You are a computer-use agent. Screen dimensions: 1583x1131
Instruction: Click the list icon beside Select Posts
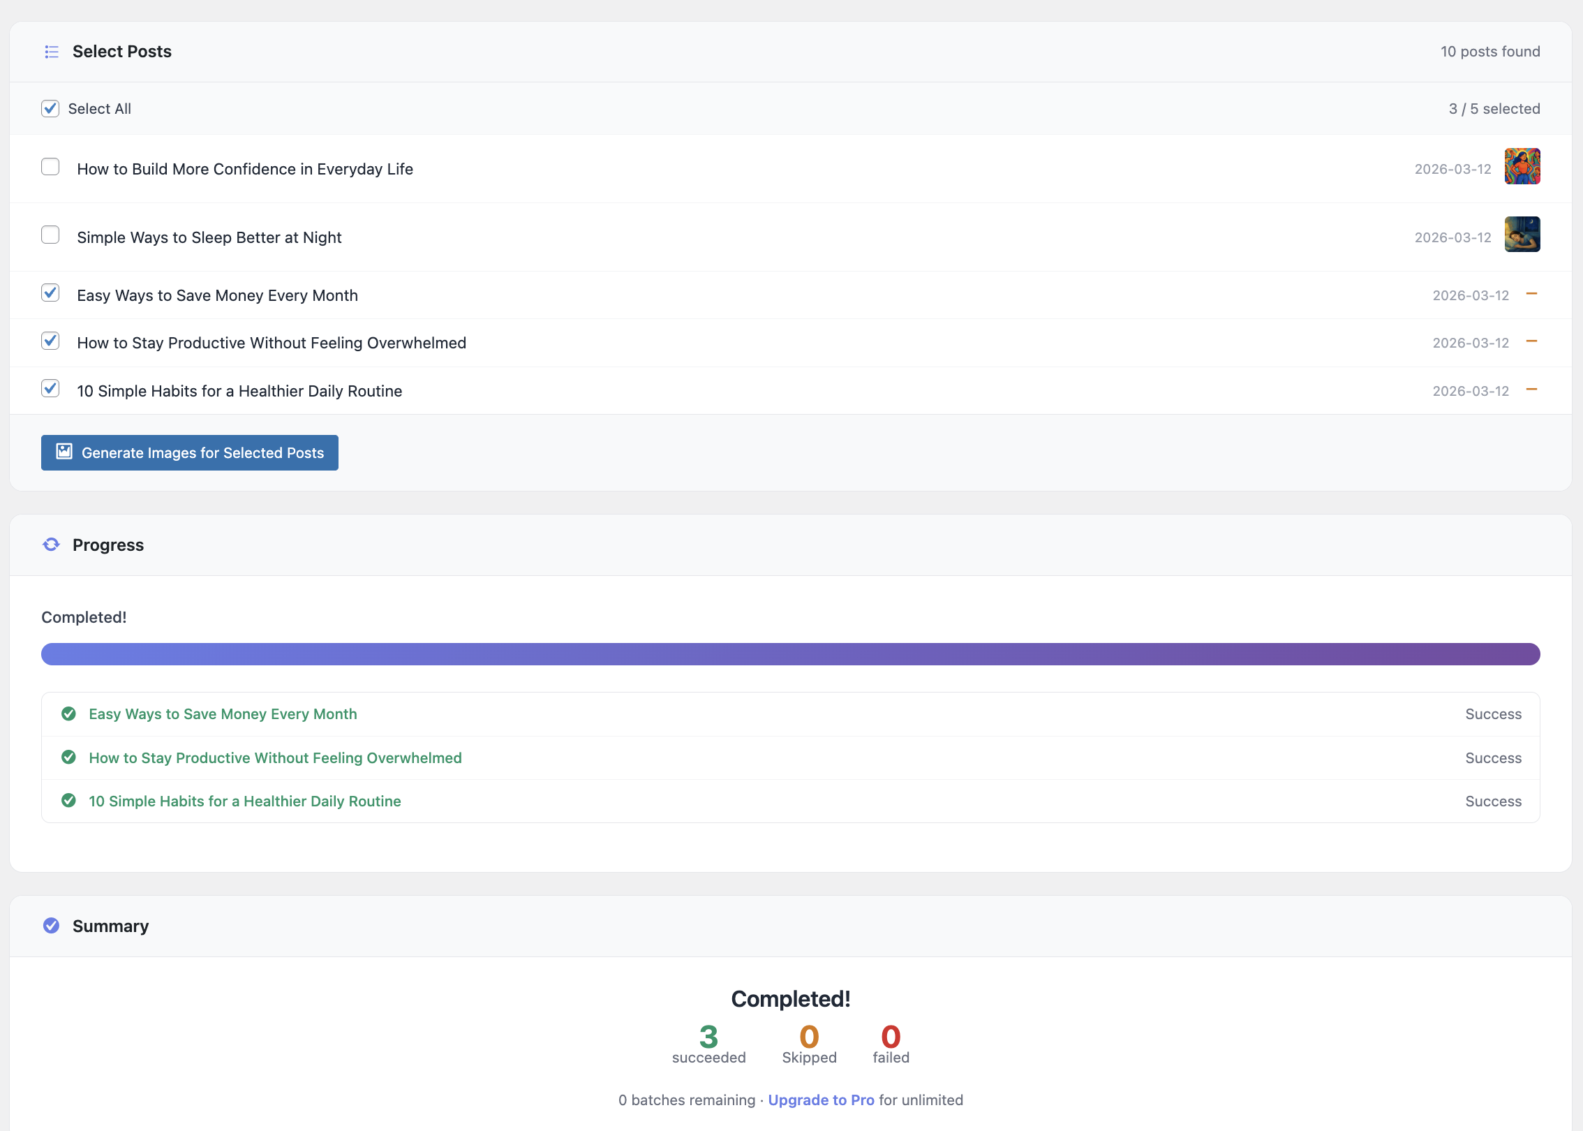[x=52, y=52]
